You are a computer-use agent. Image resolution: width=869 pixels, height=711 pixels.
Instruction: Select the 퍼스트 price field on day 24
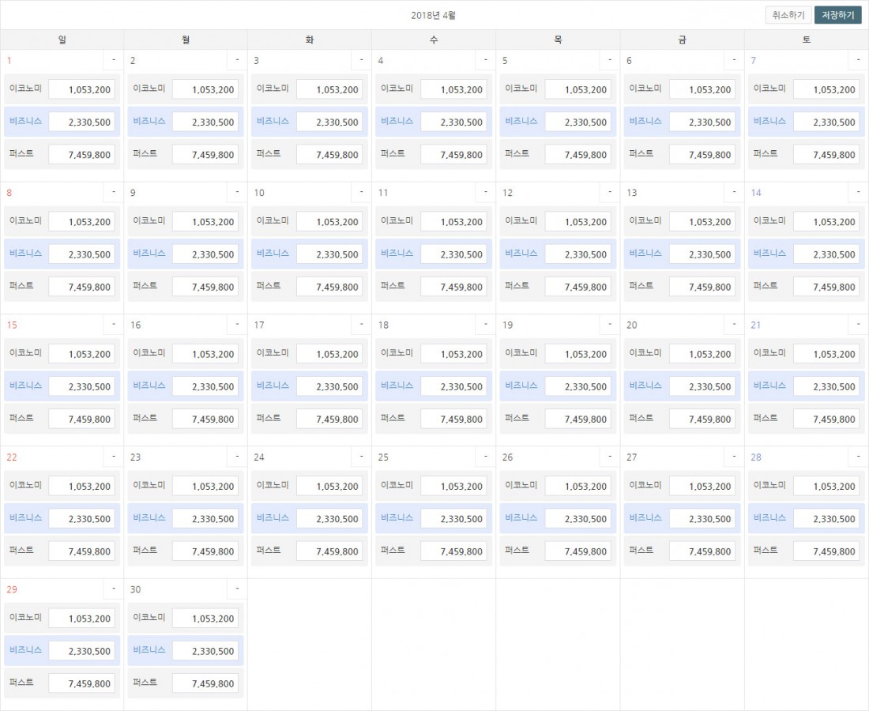[329, 551]
